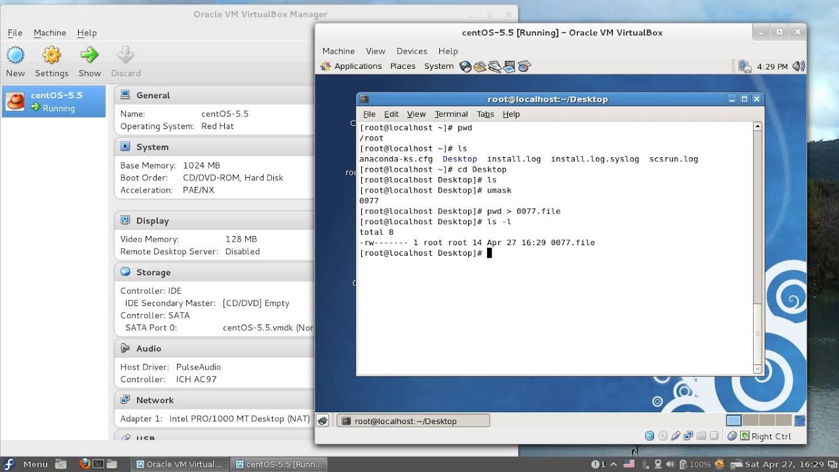Open Help menu in VirtualBox Manager
839x472 pixels.
tap(87, 33)
